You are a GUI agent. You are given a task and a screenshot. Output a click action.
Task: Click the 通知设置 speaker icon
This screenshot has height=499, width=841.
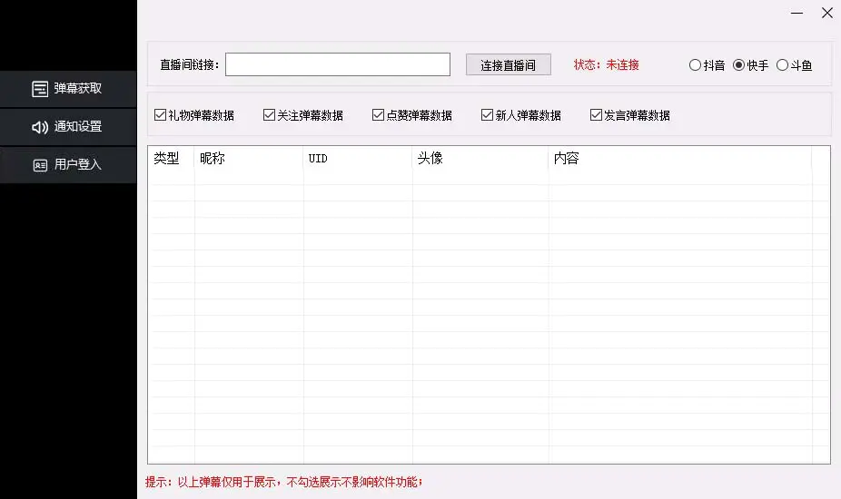pos(40,127)
